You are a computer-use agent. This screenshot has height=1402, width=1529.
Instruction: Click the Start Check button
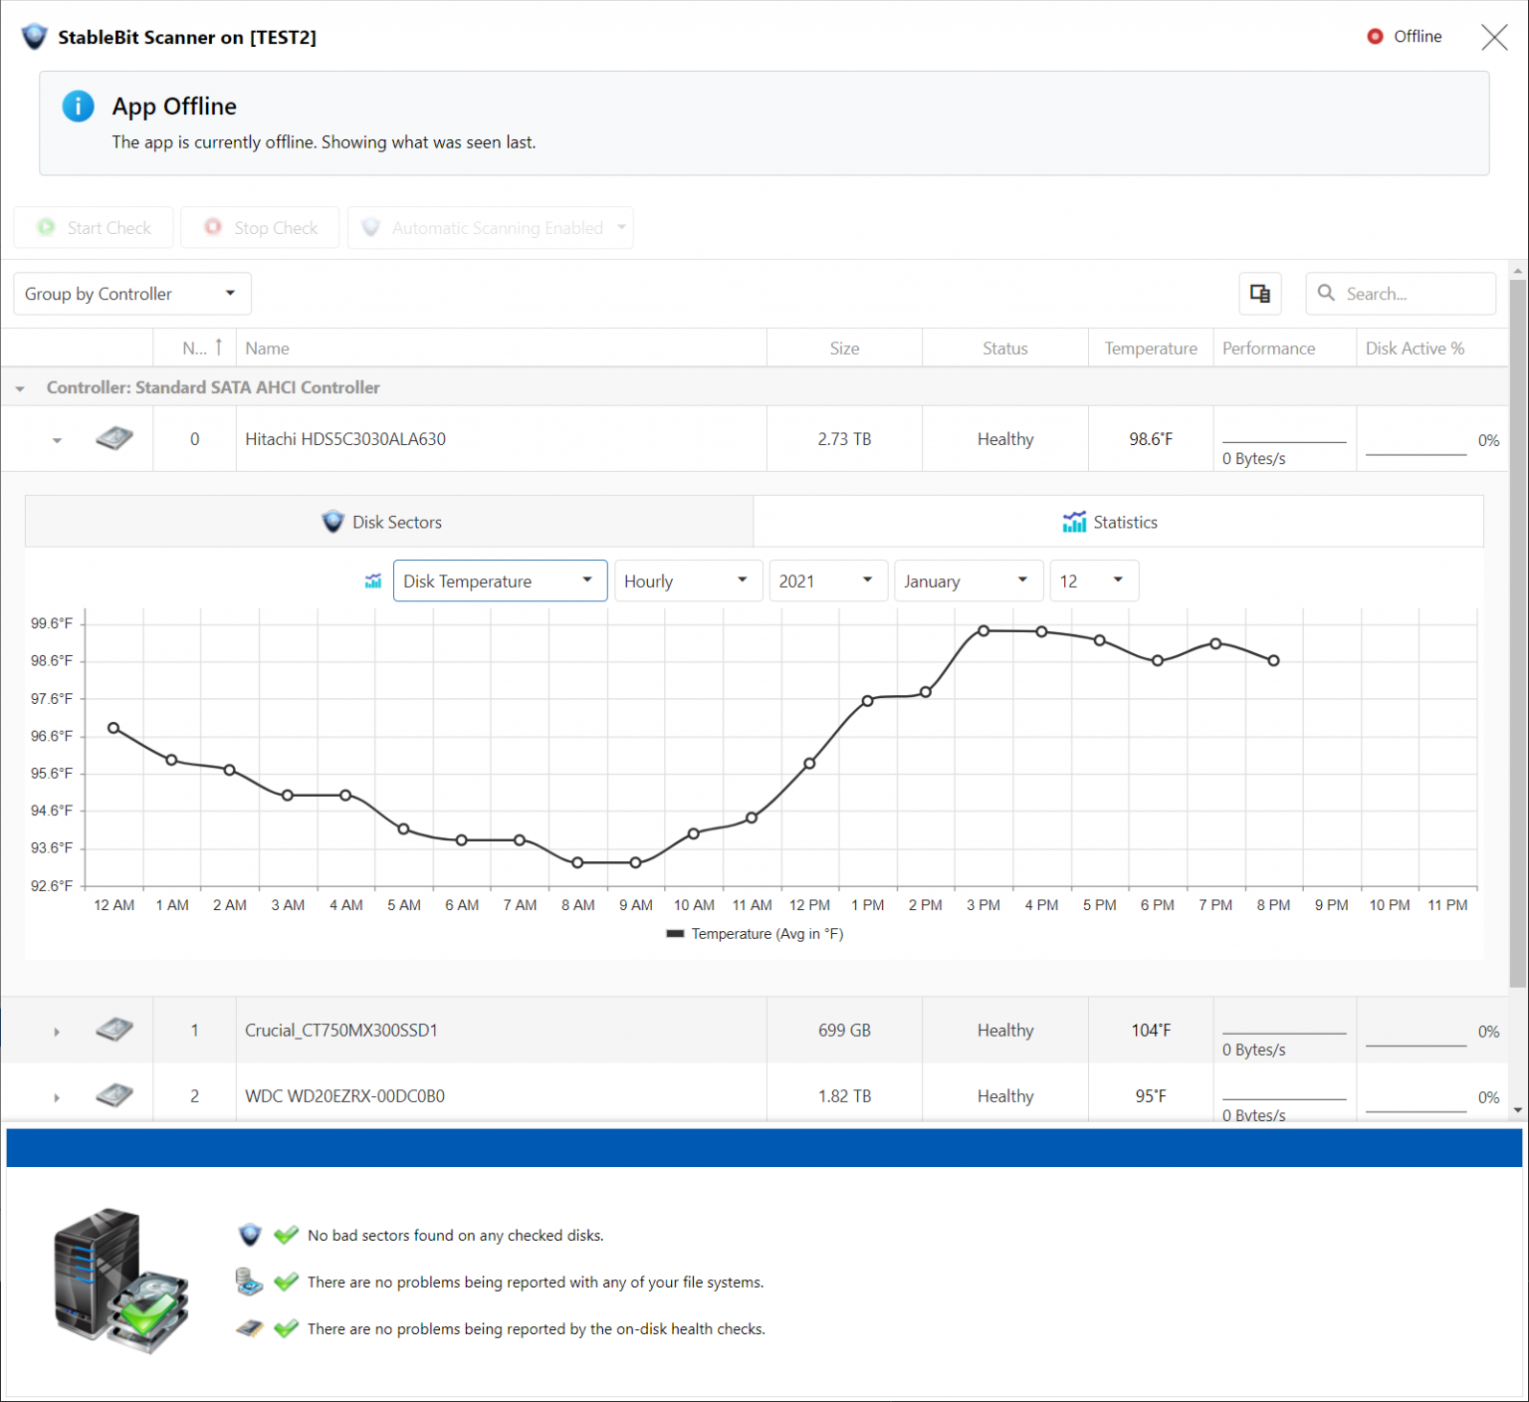tap(93, 227)
